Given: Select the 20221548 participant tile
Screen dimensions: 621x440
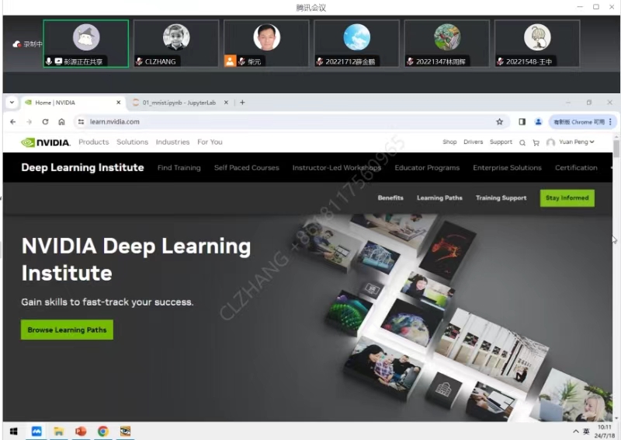Looking at the screenshot, I should pos(537,44).
